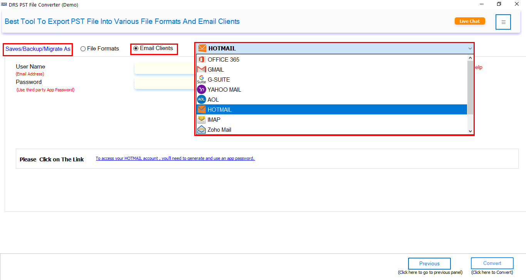Choose G-SUITE from the dropdown list
The height and width of the screenshot is (280, 526).
pyautogui.click(x=331, y=79)
